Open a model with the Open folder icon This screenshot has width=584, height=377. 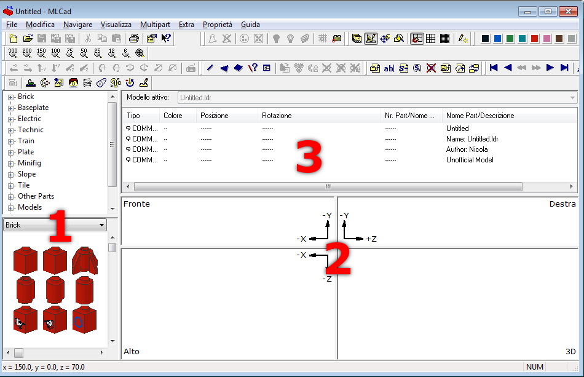click(x=28, y=38)
